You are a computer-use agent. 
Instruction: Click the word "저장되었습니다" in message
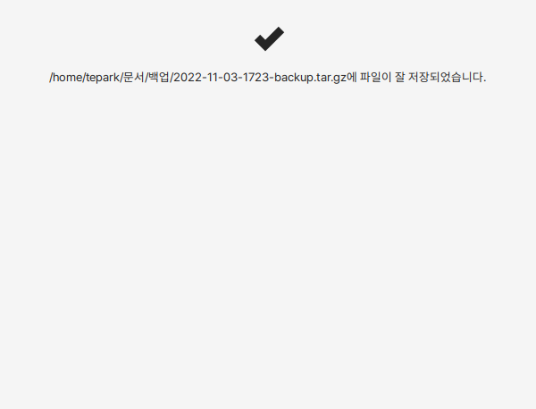(446, 77)
